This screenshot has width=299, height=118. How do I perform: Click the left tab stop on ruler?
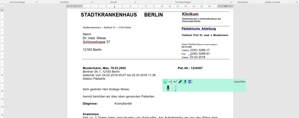(x=115, y=7)
